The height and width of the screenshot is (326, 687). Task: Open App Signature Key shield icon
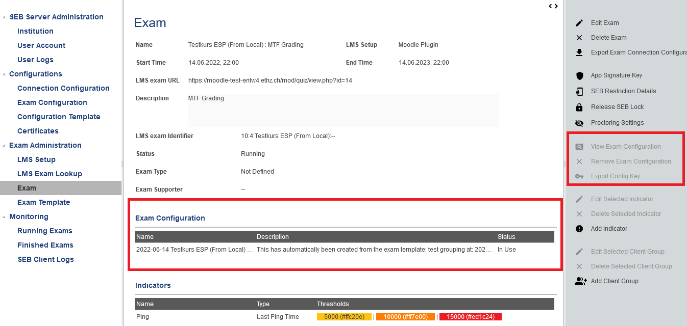point(579,75)
